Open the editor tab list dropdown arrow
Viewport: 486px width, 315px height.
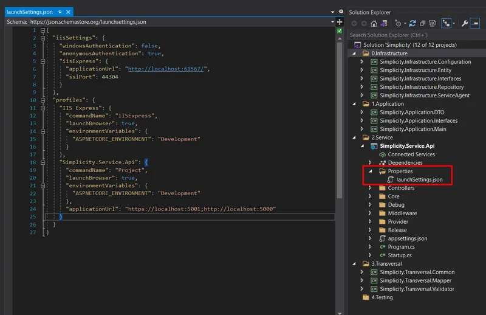(x=332, y=12)
